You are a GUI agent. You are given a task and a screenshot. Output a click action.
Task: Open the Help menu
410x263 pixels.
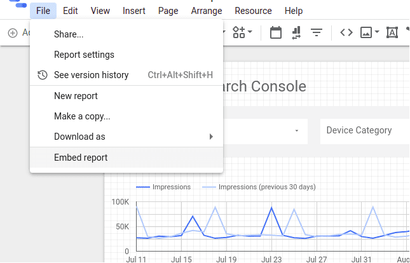click(294, 11)
